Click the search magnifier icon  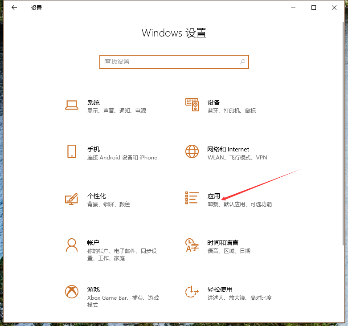tap(242, 62)
